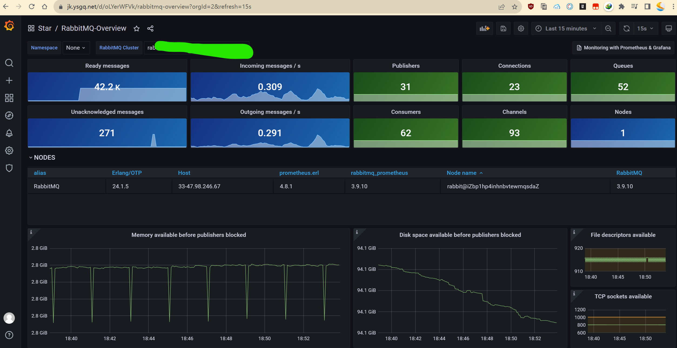Image resolution: width=677 pixels, height=348 pixels.
Task: Collapse the NODES row
Action: pos(42,158)
